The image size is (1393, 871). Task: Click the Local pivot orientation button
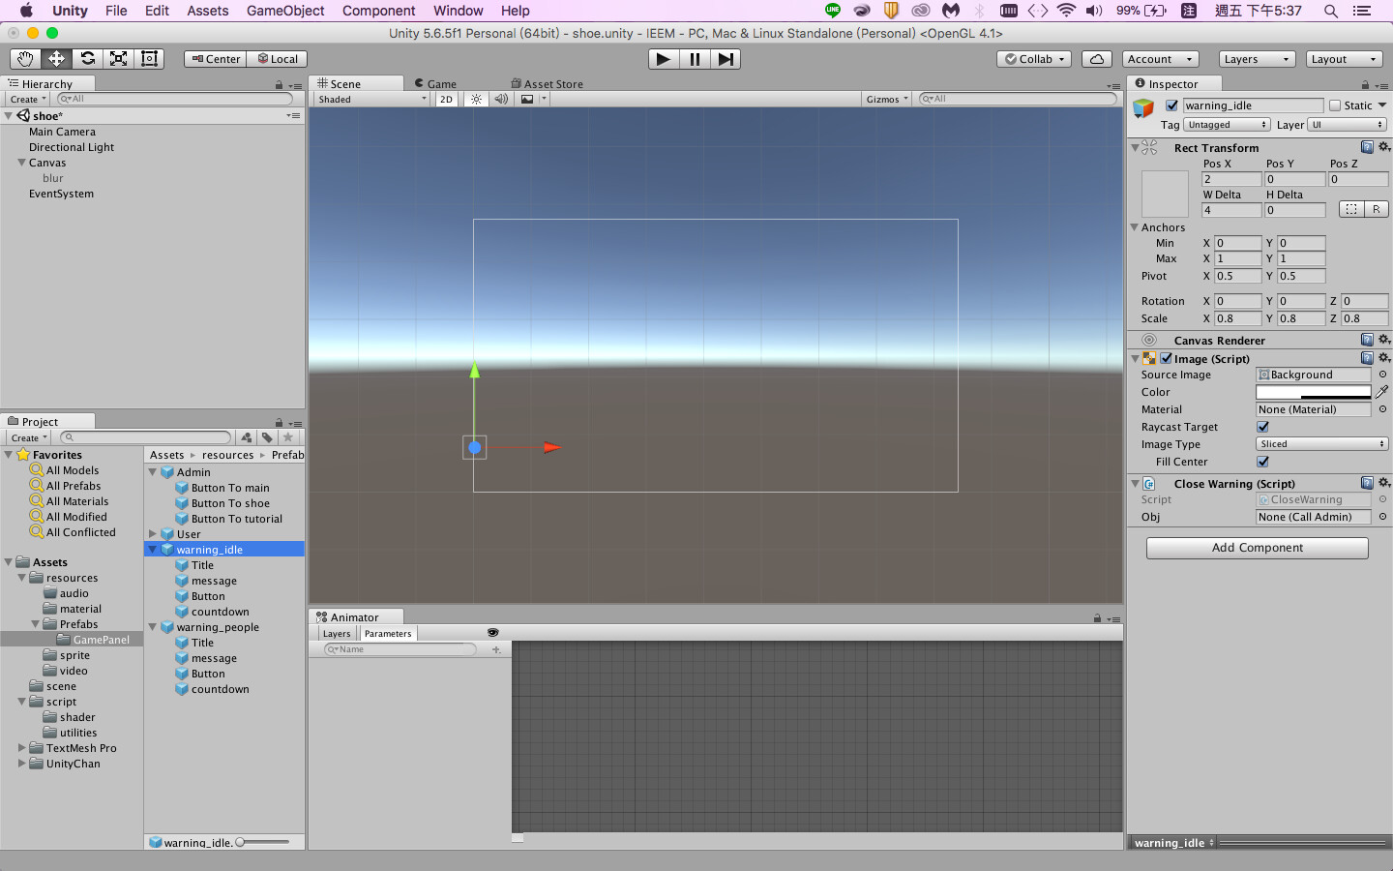[x=277, y=58]
